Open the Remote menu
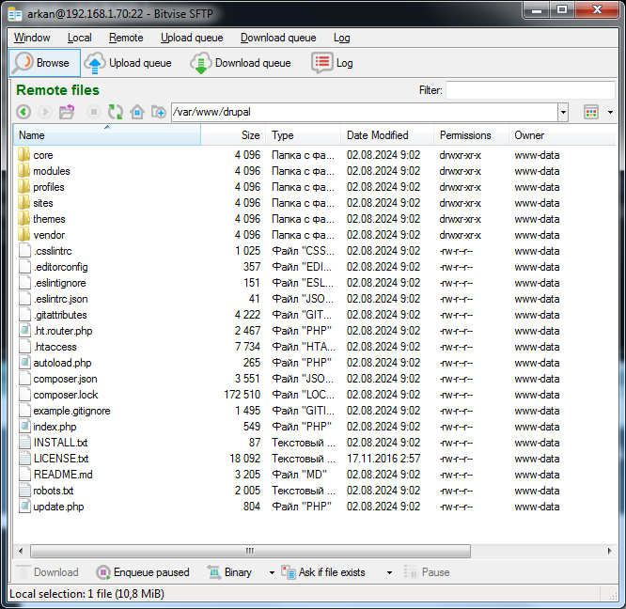The height and width of the screenshot is (609, 626). 126,38
